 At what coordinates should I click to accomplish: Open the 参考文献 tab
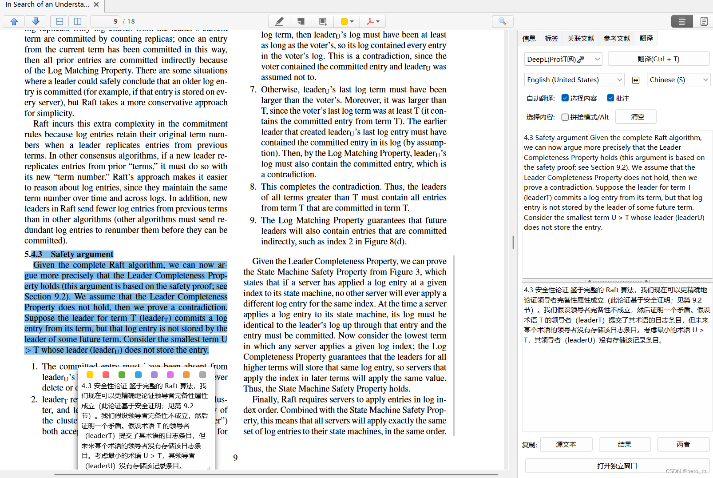[617, 39]
